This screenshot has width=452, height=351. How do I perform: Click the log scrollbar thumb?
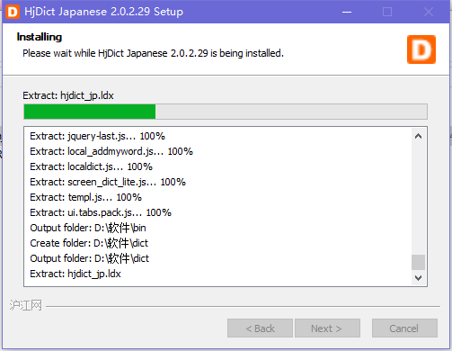click(419, 263)
